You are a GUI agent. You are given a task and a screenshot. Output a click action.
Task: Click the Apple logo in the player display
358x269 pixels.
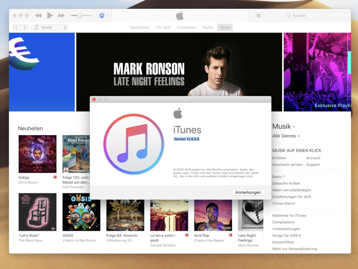click(180, 15)
